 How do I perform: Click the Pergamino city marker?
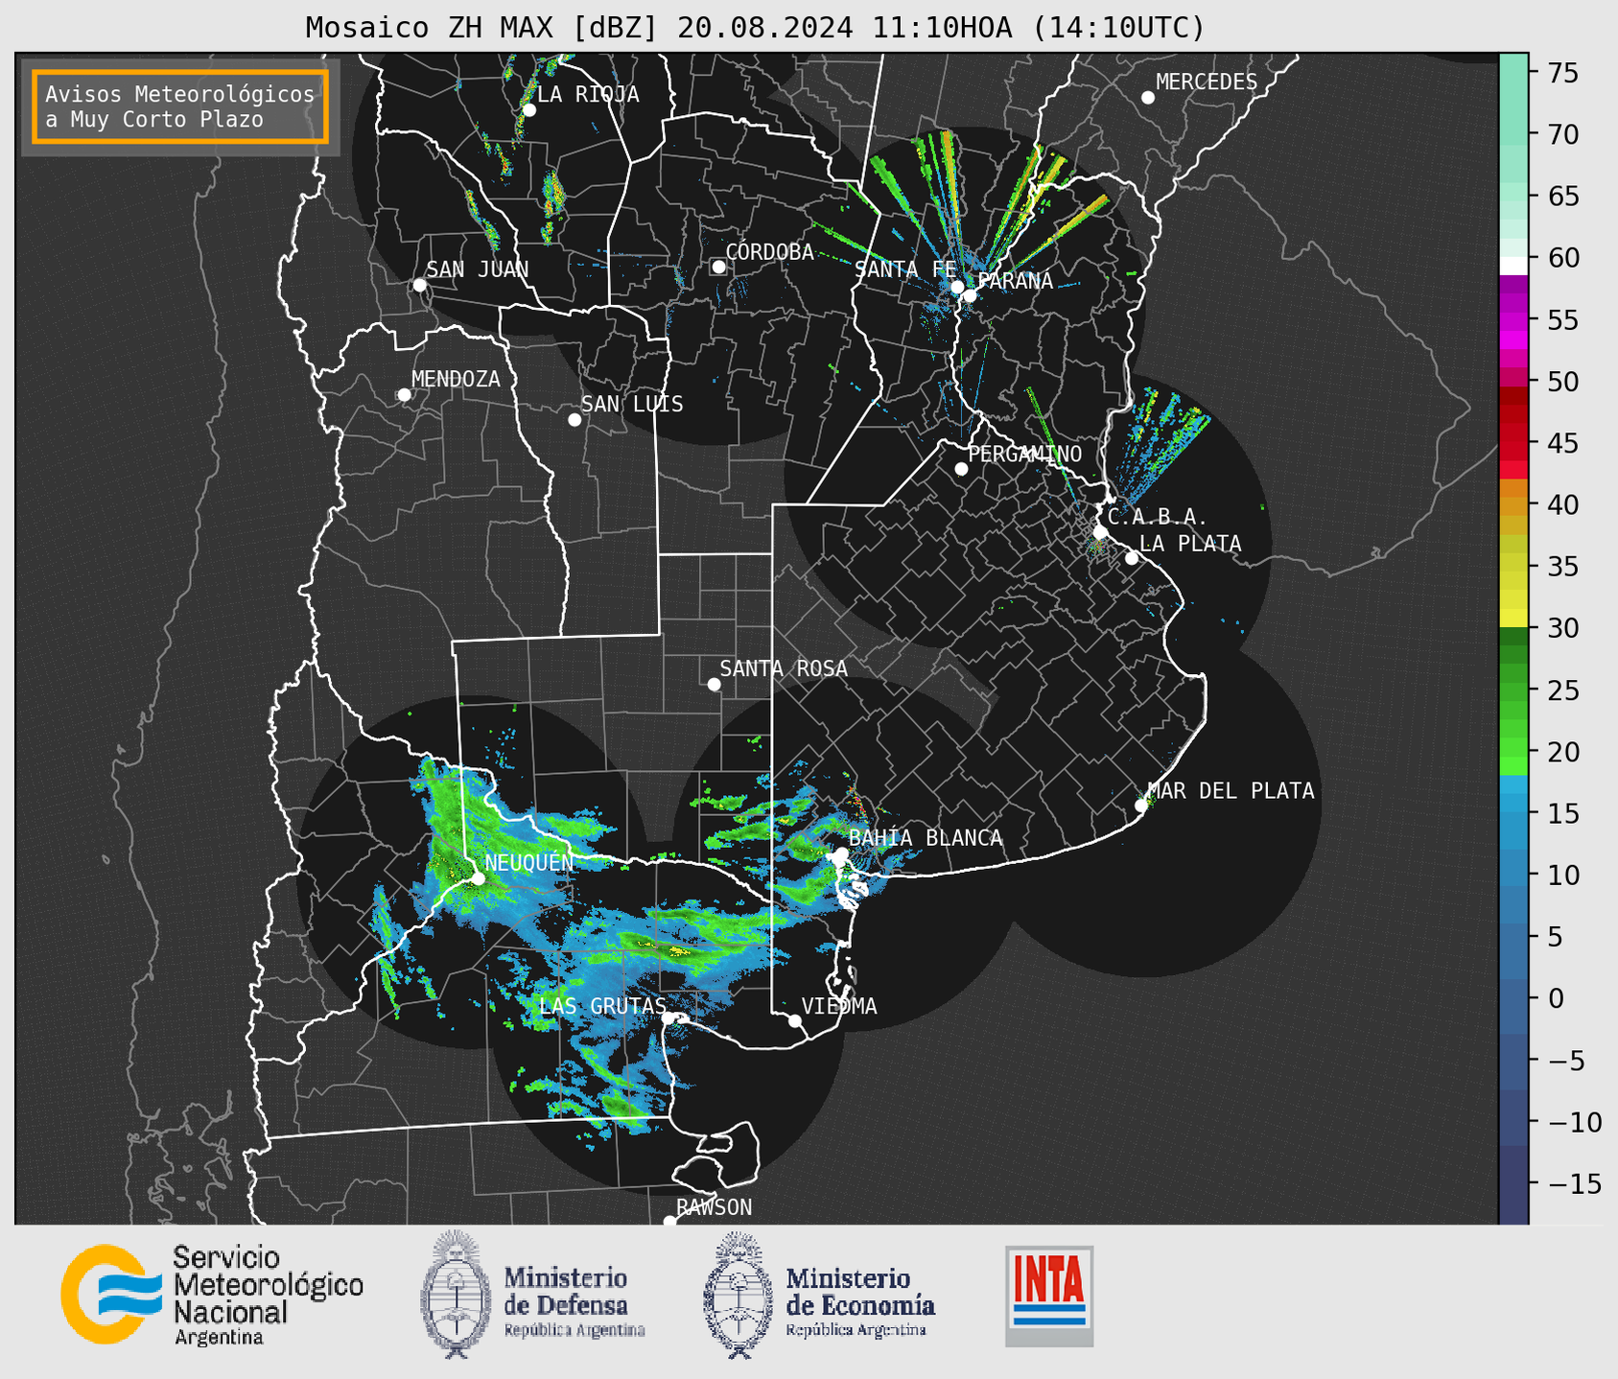(x=961, y=469)
